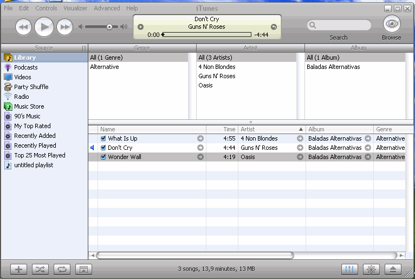Select the Top 25 Most Played playlist
This screenshot has height=279, width=415.
point(44,156)
